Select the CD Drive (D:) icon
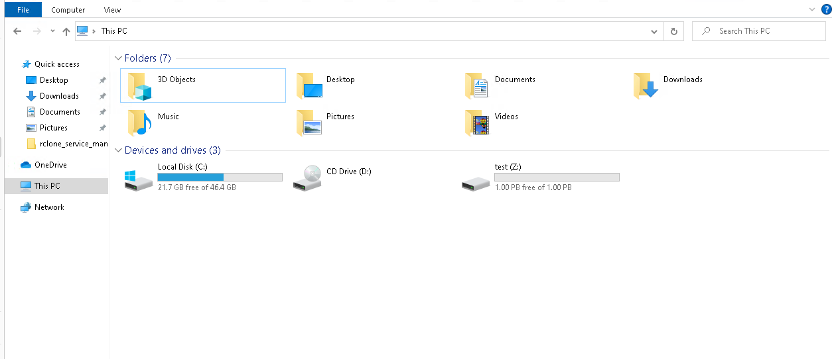832x359 pixels. tap(308, 178)
